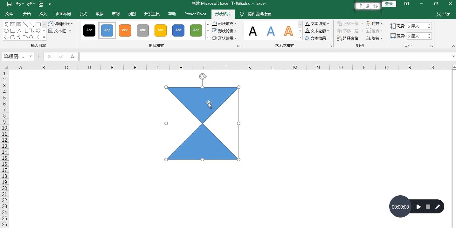Select the isosceles triangle shape
This screenshot has height=228, width=456.
(19, 31)
